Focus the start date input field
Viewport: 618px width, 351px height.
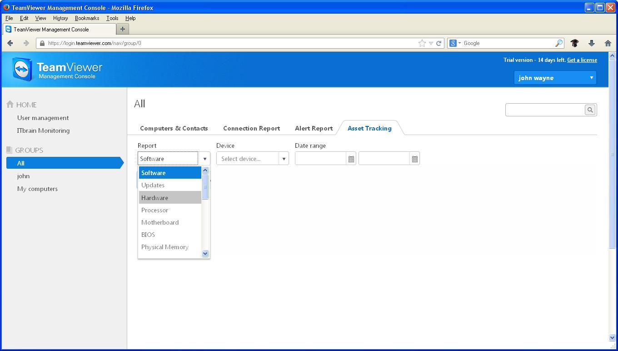coord(321,159)
